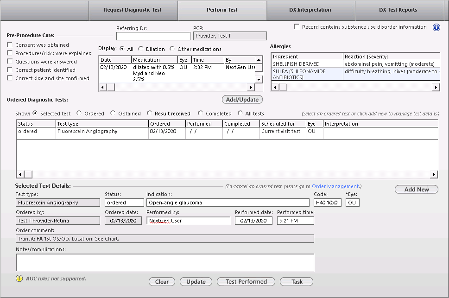Show Obtained tests radio option
The width and height of the screenshot is (449, 298).
pyautogui.click(x=113, y=113)
